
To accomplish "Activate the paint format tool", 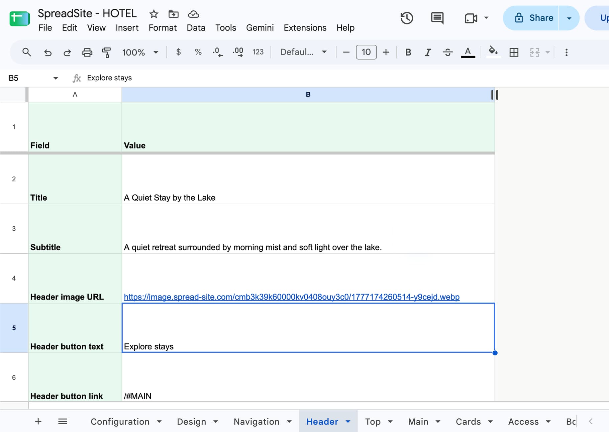I will pos(106,52).
